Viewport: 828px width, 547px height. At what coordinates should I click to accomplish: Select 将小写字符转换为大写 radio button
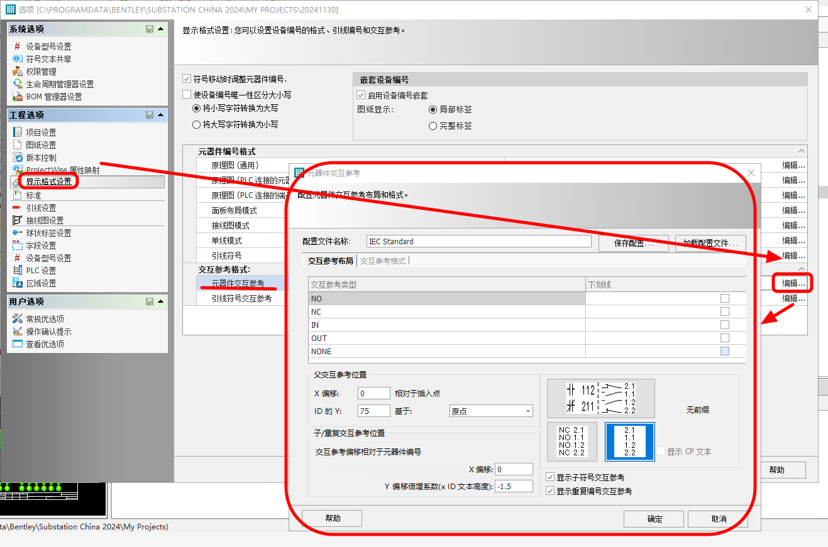click(x=196, y=109)
